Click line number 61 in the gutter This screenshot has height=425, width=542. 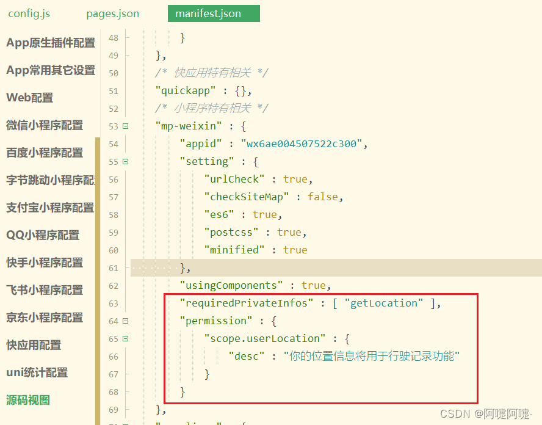[114, 268]
